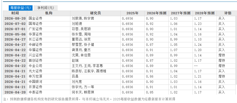
Task: Click researcher 张东雪, 周翔
Action: coord(81,34)
